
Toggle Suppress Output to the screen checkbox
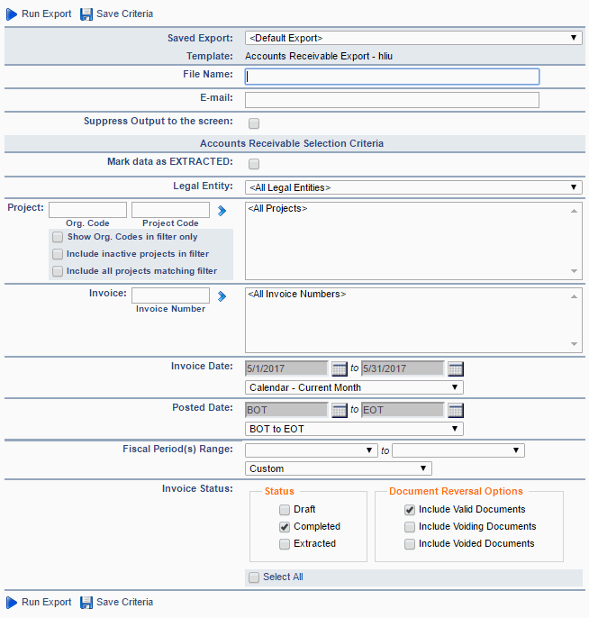254,123
